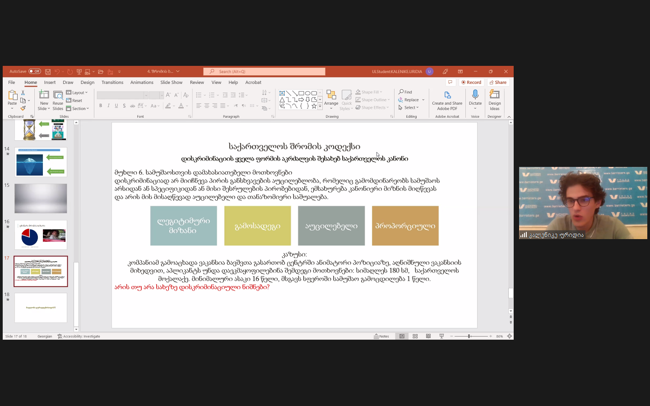
Task: Toggle Bold formatting
Action: (x=101, y=106)
